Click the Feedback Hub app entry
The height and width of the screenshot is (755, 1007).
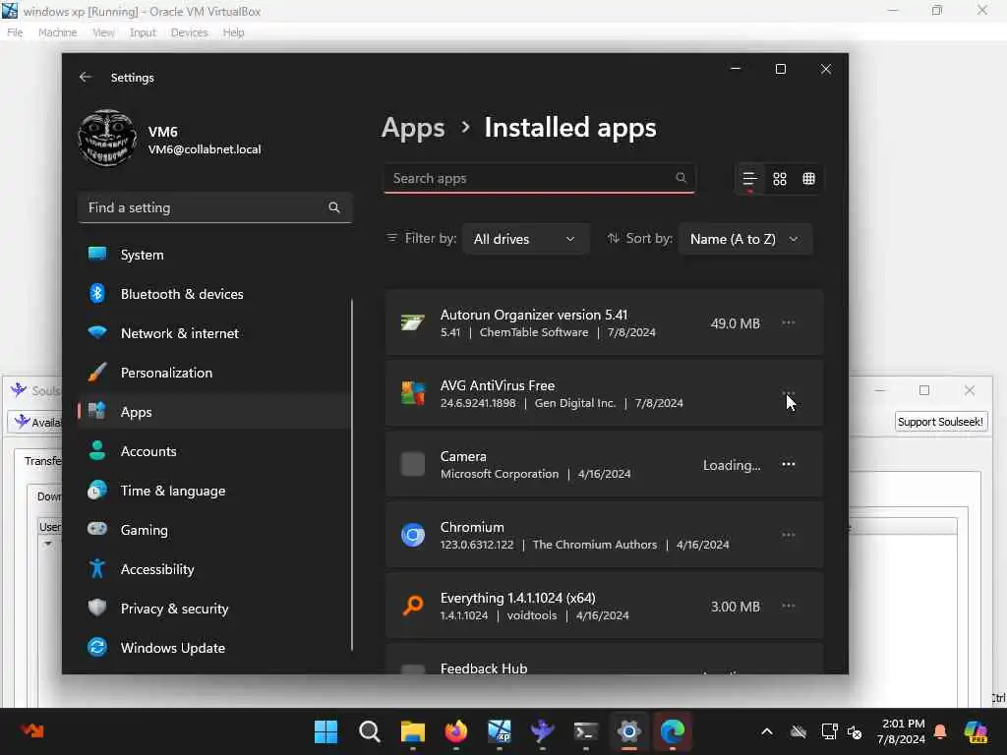(605, 659)
